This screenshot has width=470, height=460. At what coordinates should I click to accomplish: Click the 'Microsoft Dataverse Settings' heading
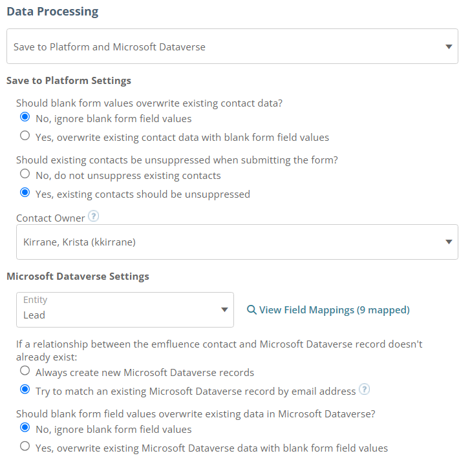click(x=78, y=277)
